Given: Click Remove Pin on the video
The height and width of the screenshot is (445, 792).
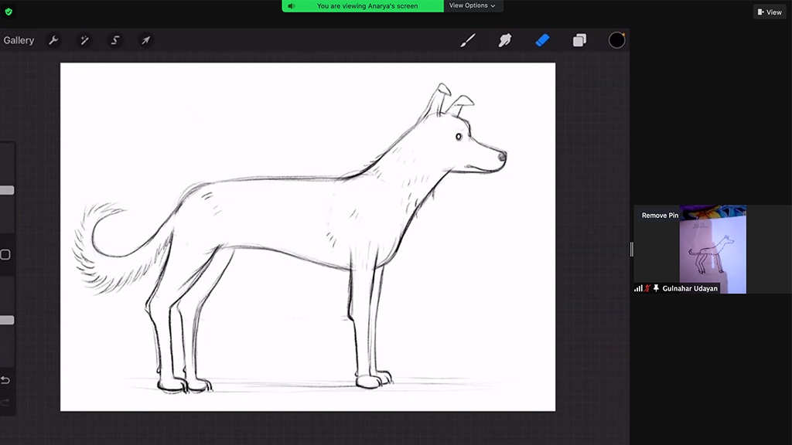Looking at the screenshot, I should pos(660,216).
